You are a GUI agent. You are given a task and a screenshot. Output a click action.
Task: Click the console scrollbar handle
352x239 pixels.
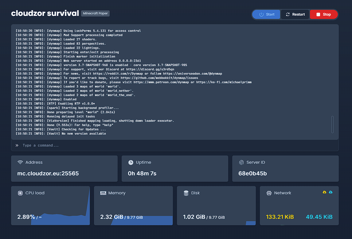click(332, 124)
